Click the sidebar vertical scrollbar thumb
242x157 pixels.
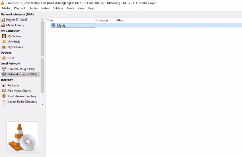[x=42, y=57]
